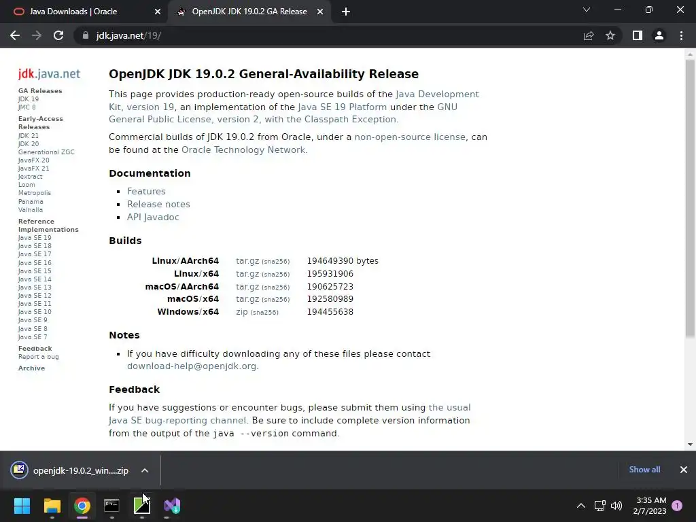The height and width of the screenshot is (522, 696).
Task: Download the macOS/AArch64 tar.gz build
Action: coord(247,286)
